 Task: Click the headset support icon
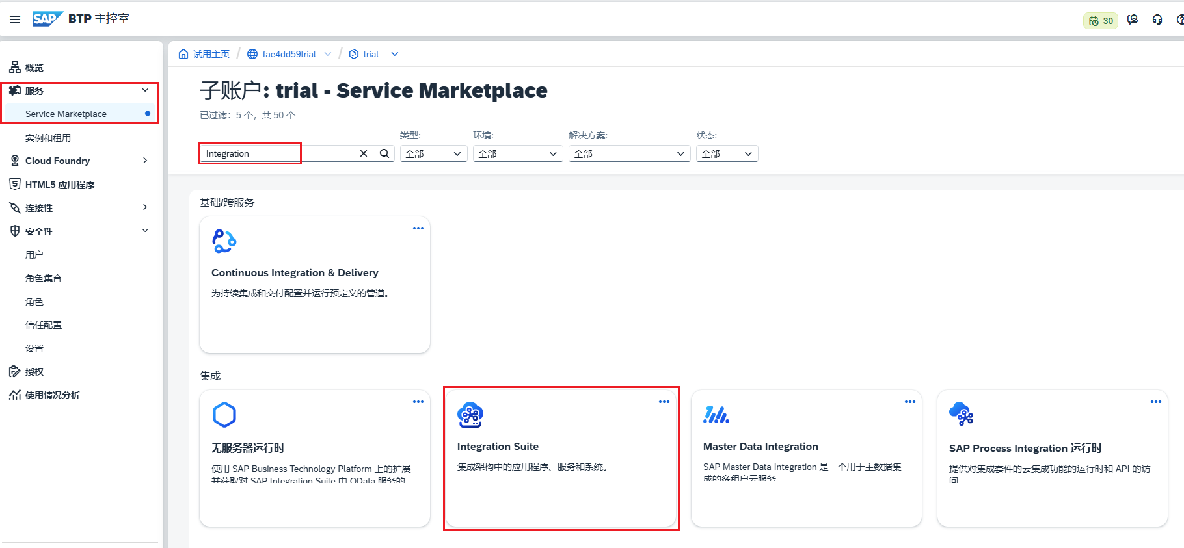tap(1157, 20)
